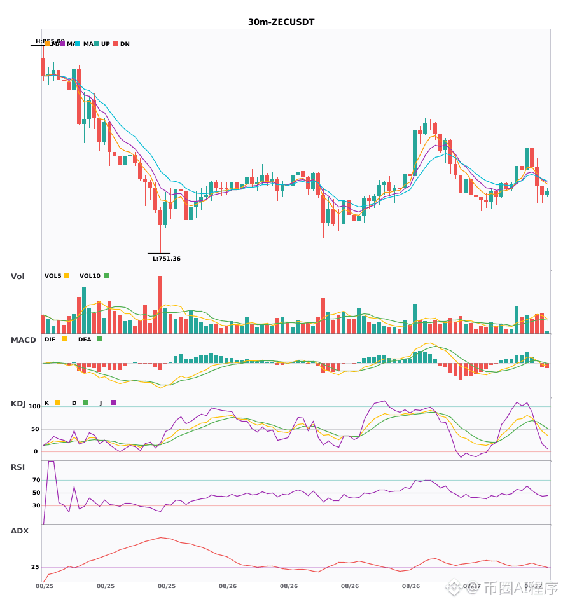Click the yellow DIF legend swatch
This screenshot has width=563, height=604.
64,339
